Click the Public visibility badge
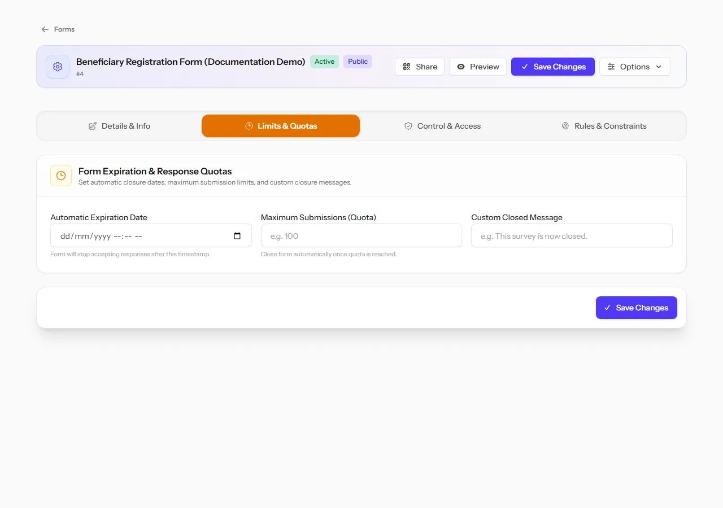 coord(358,62)
